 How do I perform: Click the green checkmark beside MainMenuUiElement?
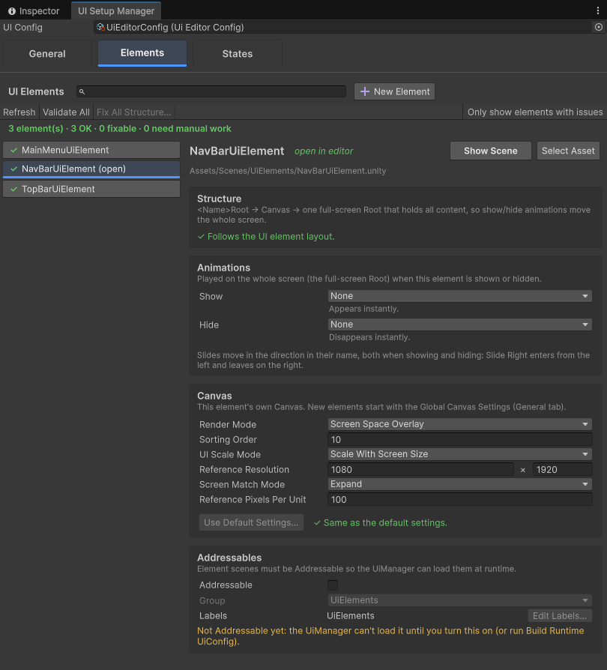click(x=14, y=151)
